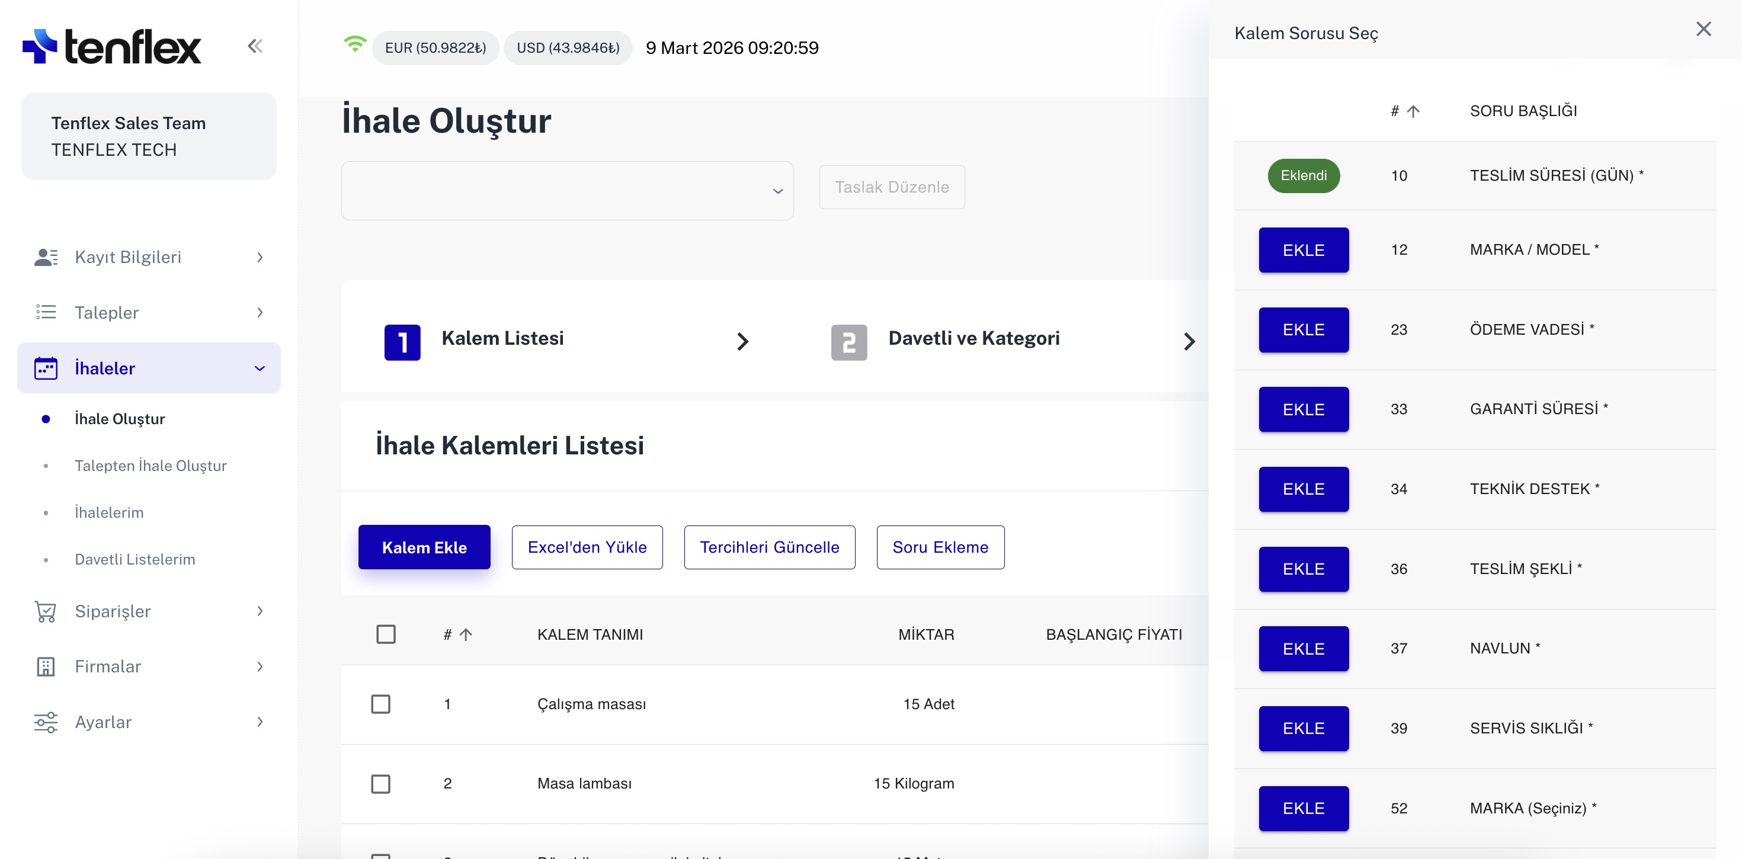Click arrow after Davetli ve Kategori step

(x=1190, y=342)
